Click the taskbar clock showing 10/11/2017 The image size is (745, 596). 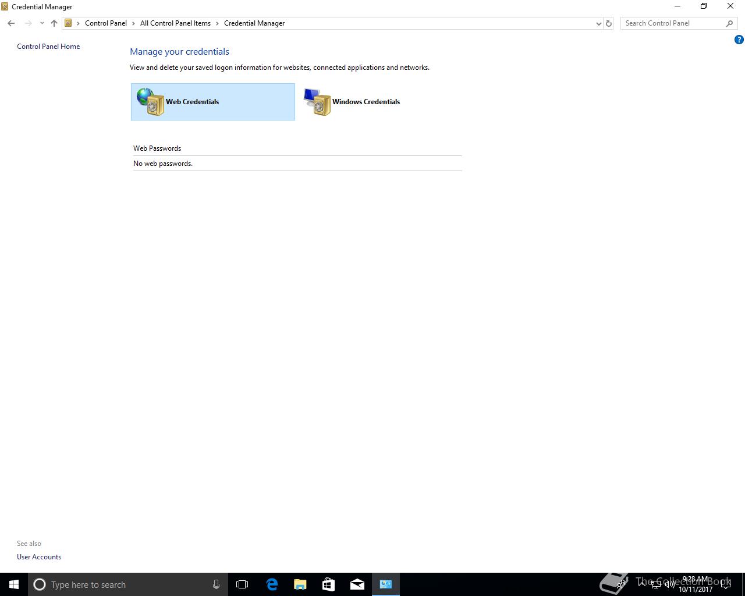tap(696, 584)
